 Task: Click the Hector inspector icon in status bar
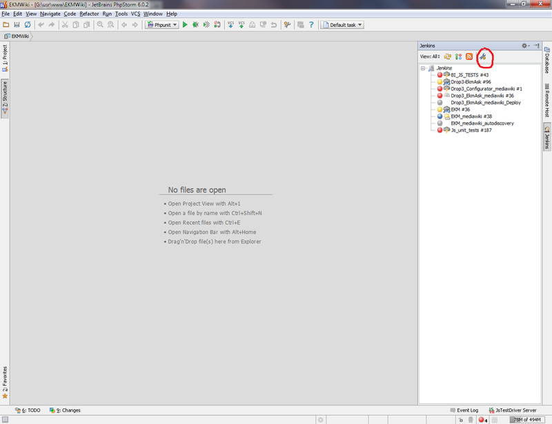[x=471, y=419]
